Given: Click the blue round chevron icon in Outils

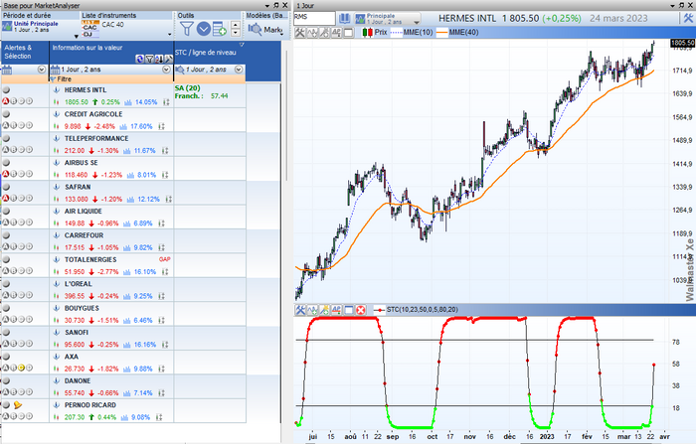Looking at the screenshot, I should (204, 28).
